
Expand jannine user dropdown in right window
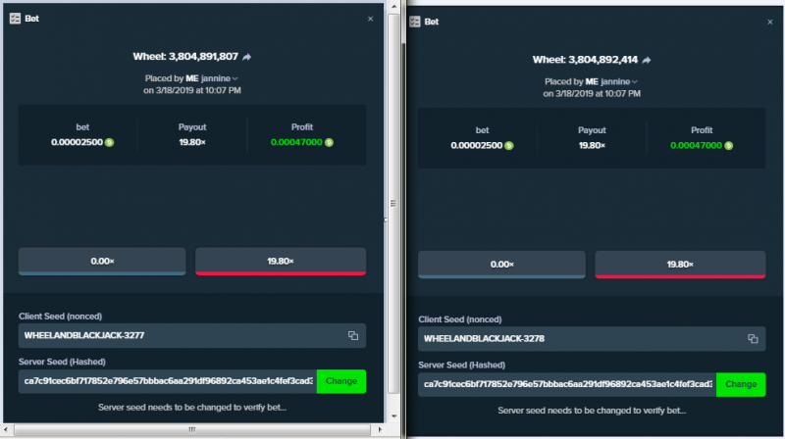click(x=634, y=81)
